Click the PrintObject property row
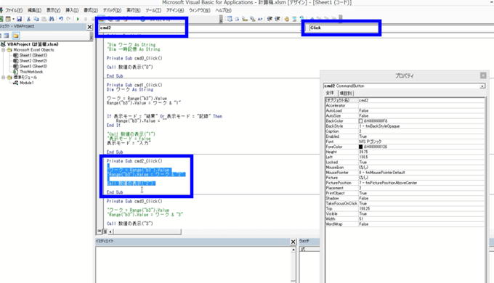This screenshot has height=283, width=494. point(405,193)
